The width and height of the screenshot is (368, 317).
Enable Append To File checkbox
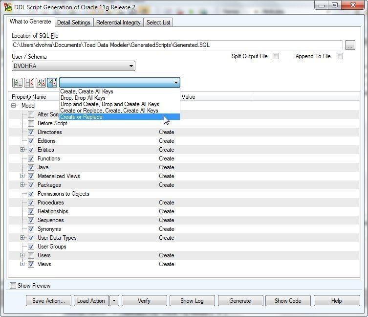pos(340,56)
